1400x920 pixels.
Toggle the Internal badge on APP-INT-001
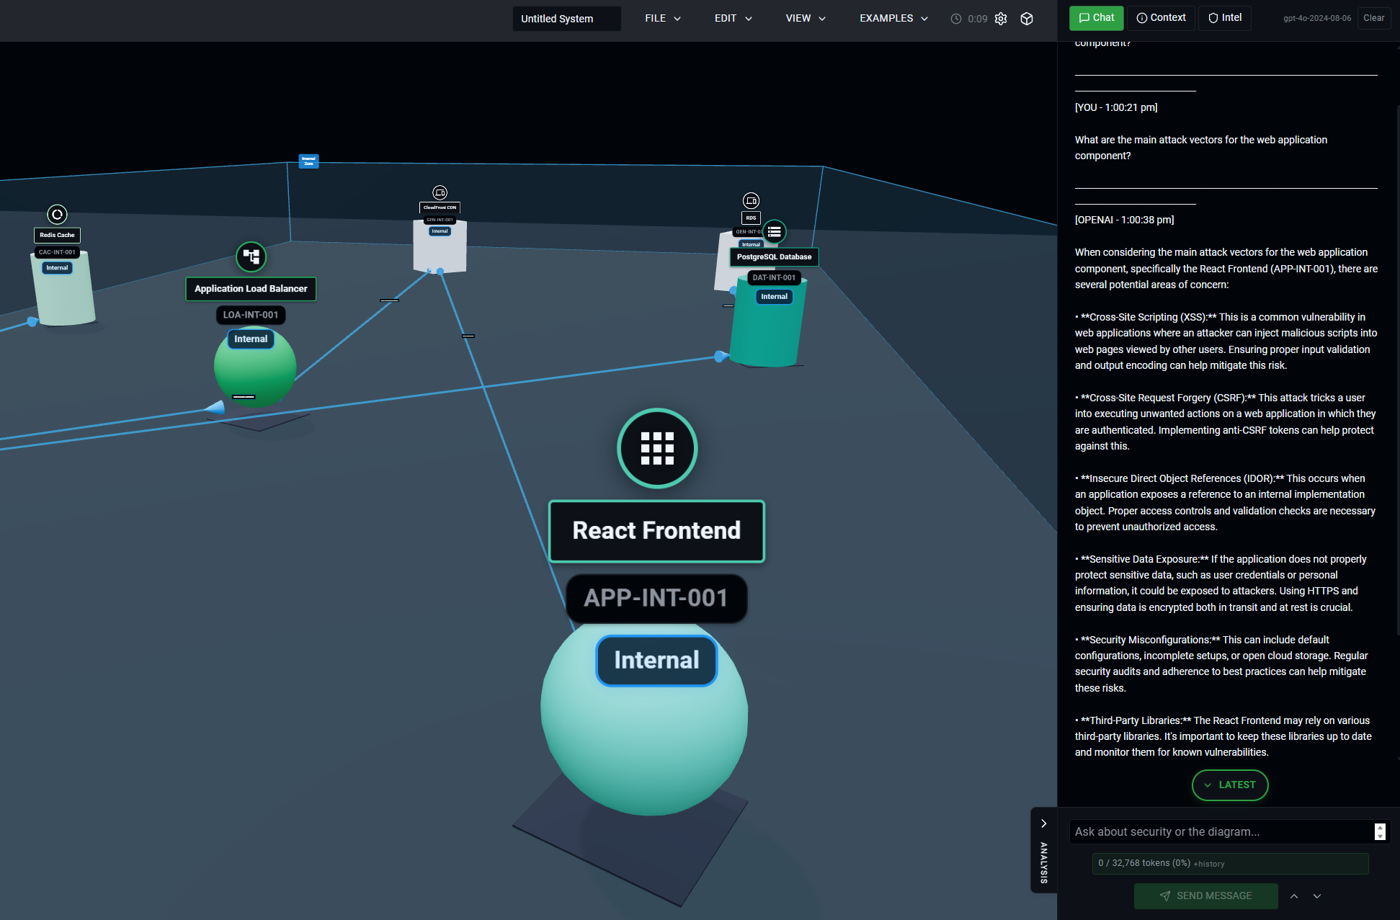point(656,660)
